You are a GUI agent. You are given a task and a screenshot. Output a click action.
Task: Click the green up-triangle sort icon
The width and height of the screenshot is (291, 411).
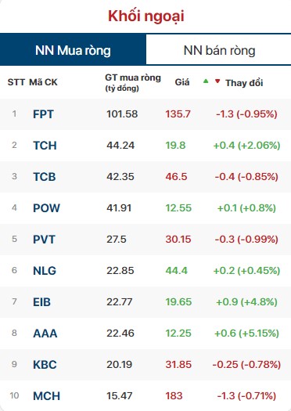pos(206,81)
